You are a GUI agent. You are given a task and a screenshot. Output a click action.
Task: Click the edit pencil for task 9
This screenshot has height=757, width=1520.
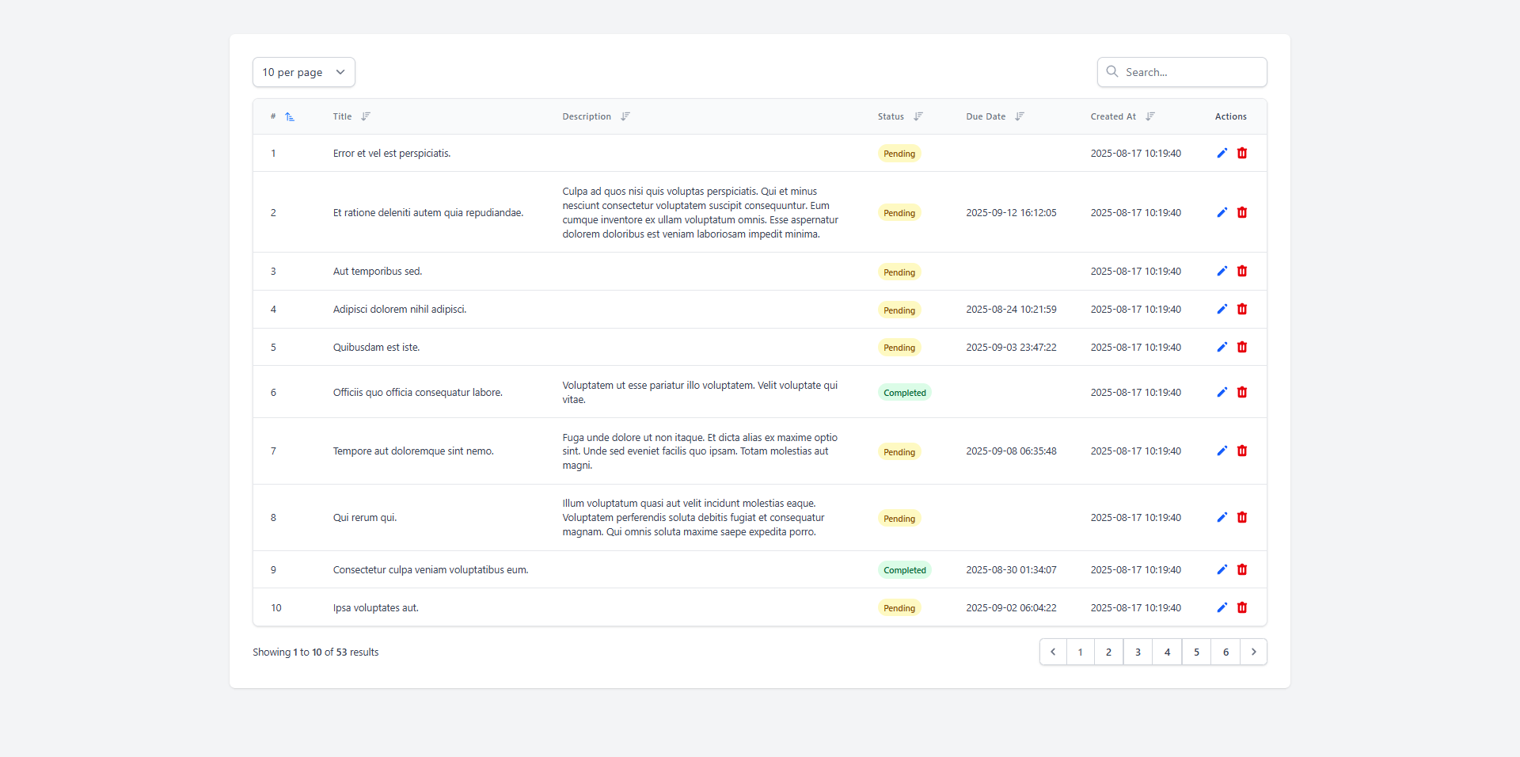[x=1222, y=569]
